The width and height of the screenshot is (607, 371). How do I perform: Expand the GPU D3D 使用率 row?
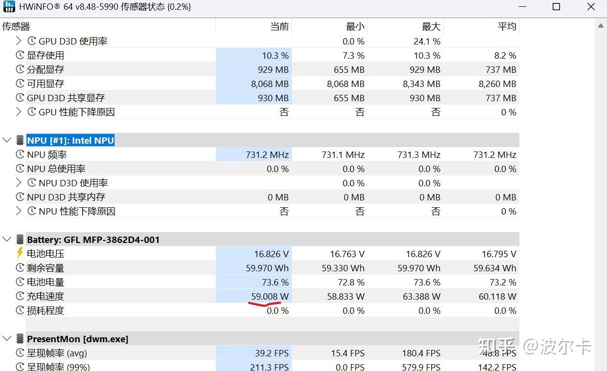(19, 41)
